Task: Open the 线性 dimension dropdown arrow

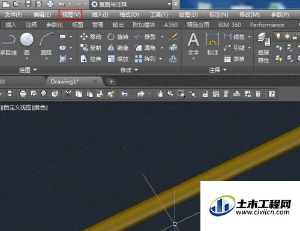Action: (250, 37)
